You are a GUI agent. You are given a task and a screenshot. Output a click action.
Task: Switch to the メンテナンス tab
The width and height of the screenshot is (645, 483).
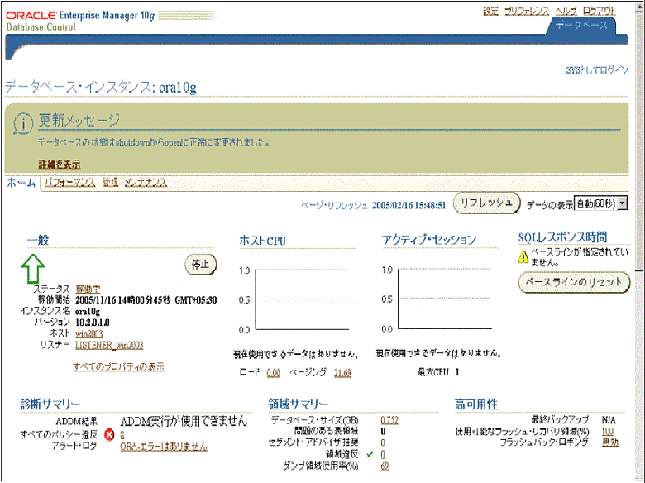pos(146,182)
